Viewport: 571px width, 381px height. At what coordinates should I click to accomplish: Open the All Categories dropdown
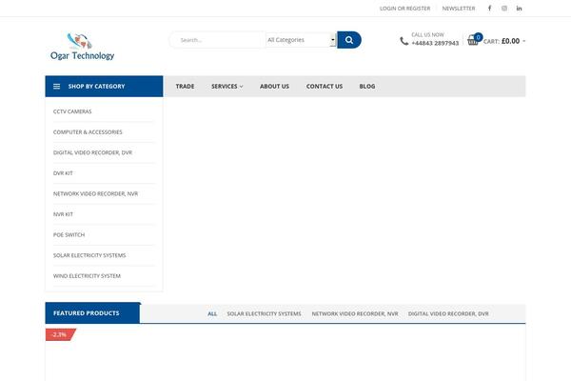[301, 40]
